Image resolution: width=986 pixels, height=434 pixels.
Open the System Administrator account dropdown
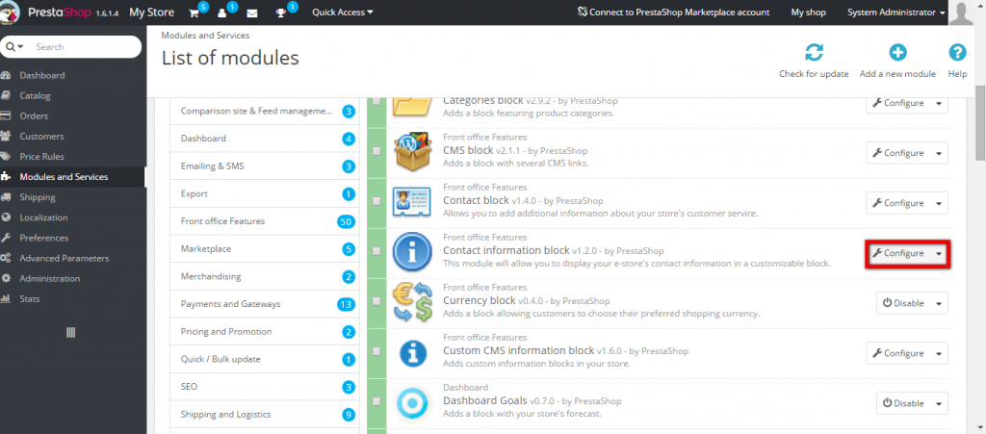click(x=895, y=12)
